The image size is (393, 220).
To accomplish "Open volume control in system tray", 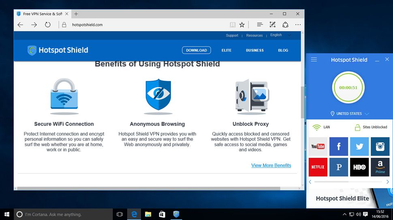I will tap(359, 214).
